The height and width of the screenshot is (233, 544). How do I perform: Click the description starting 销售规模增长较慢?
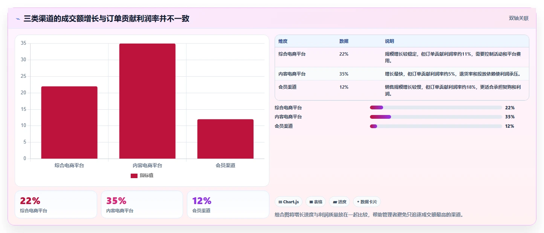(x=453, y=91)
